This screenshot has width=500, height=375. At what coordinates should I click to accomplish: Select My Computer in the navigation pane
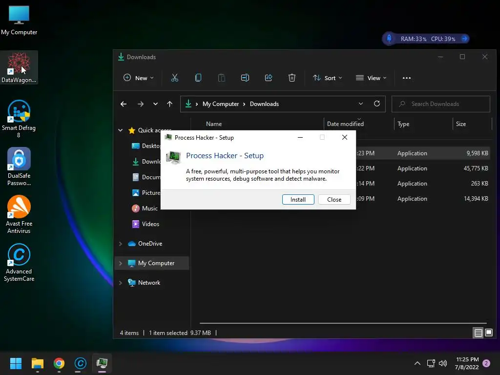click(x=152, y=263)
